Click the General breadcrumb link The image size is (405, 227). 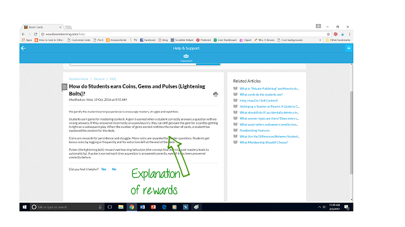coord(99,79)
